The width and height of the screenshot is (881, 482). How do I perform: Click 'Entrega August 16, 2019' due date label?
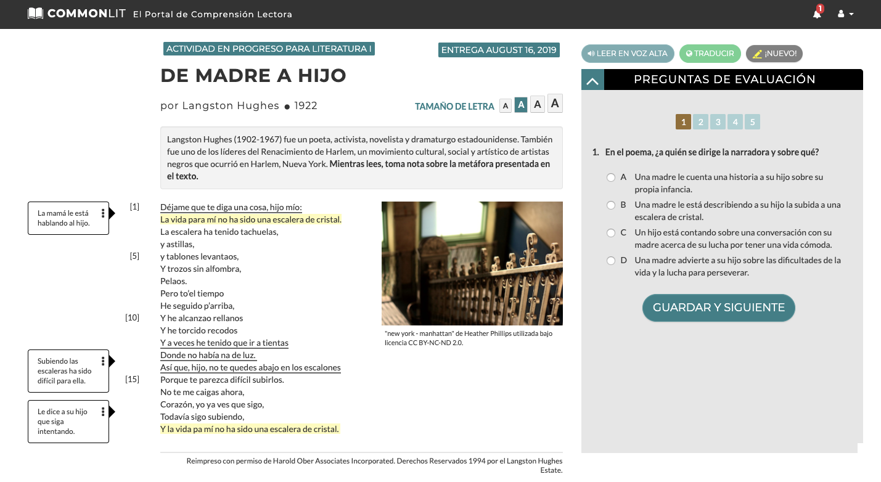(x=499, y=50)
